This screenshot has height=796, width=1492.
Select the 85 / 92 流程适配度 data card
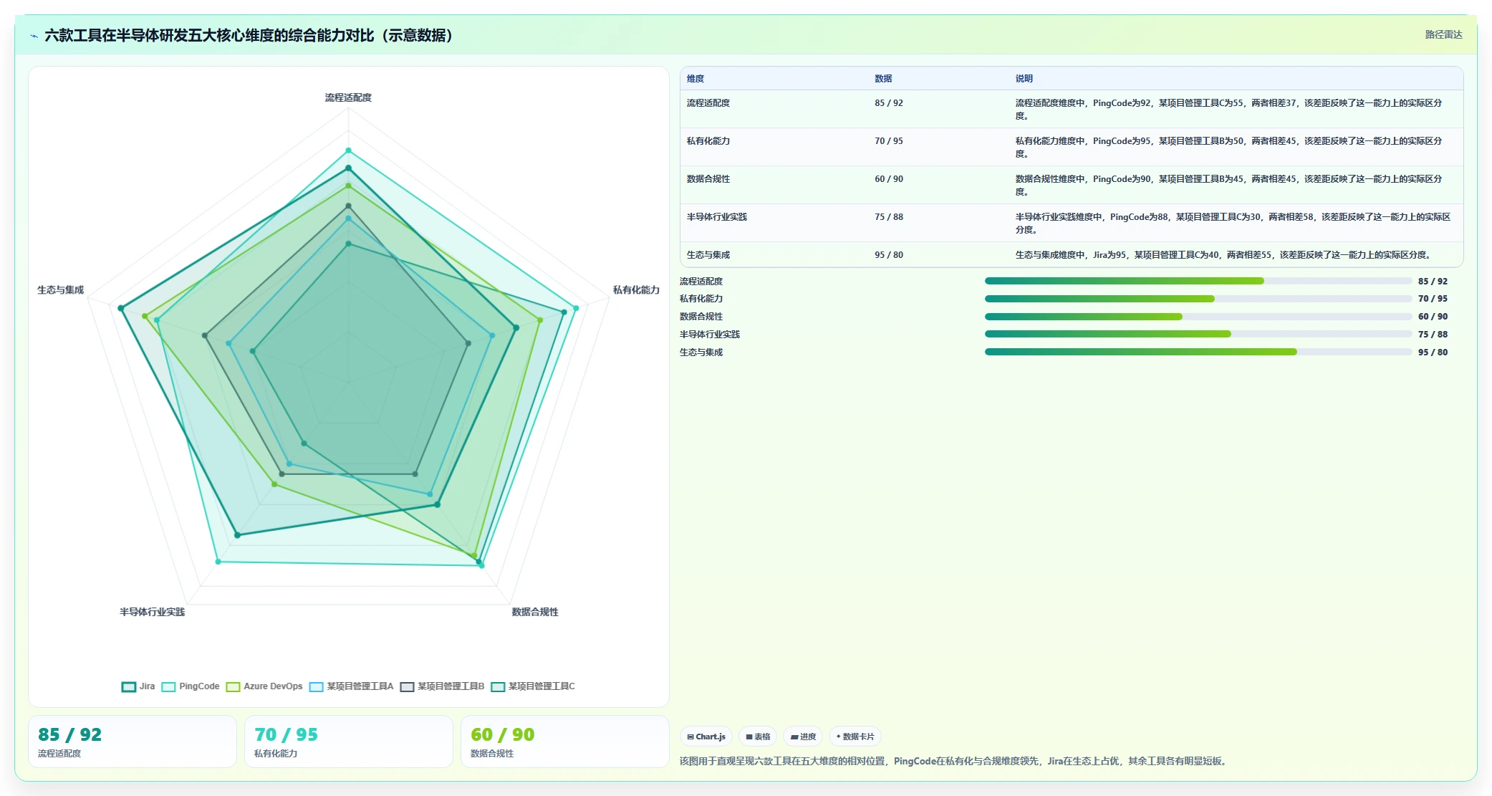pyautogui.click(x=133, y=742)
